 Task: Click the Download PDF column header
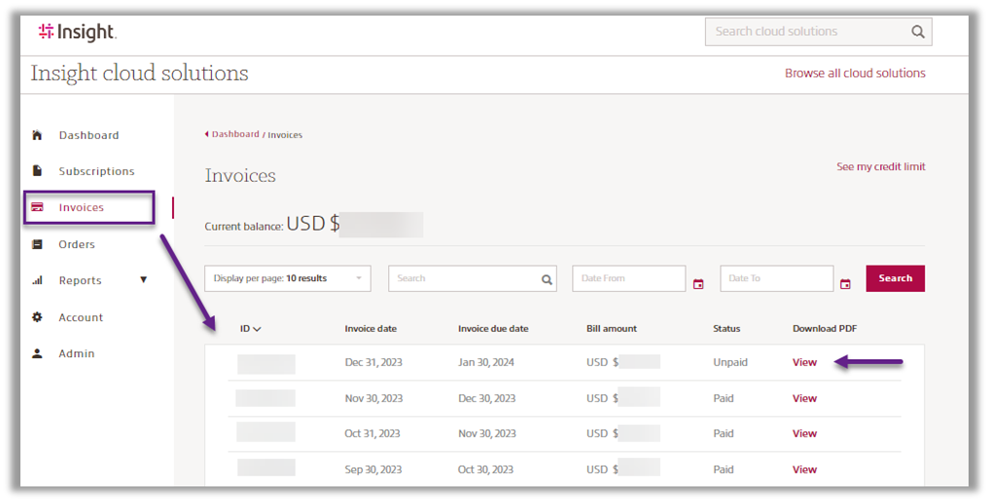(x=825, y=329)
